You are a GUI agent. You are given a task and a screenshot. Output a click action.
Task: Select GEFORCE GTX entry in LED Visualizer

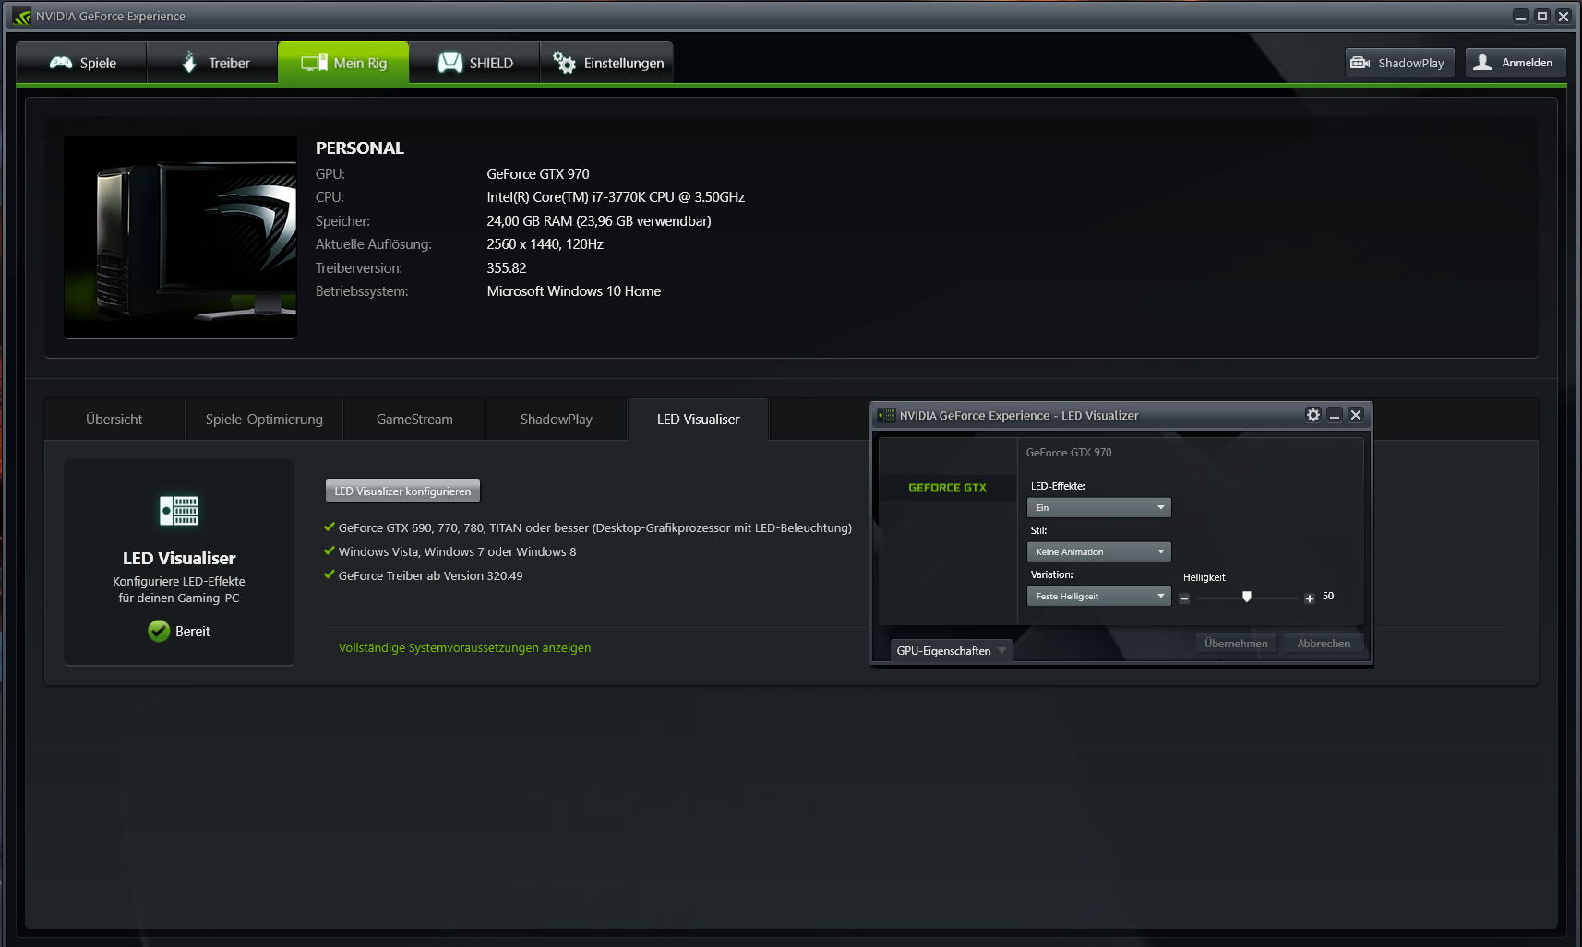948,488
